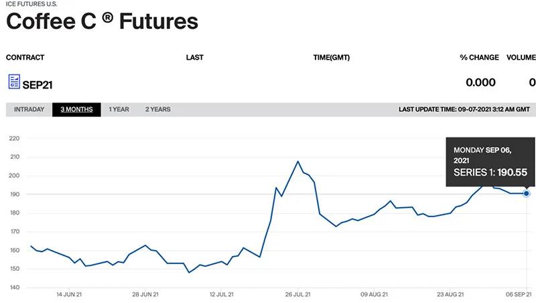Click the chart peak near 26 JUL 21

coord(298,162)
